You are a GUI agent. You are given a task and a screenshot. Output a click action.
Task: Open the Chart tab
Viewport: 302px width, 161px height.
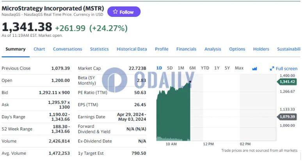coord(39,49)
